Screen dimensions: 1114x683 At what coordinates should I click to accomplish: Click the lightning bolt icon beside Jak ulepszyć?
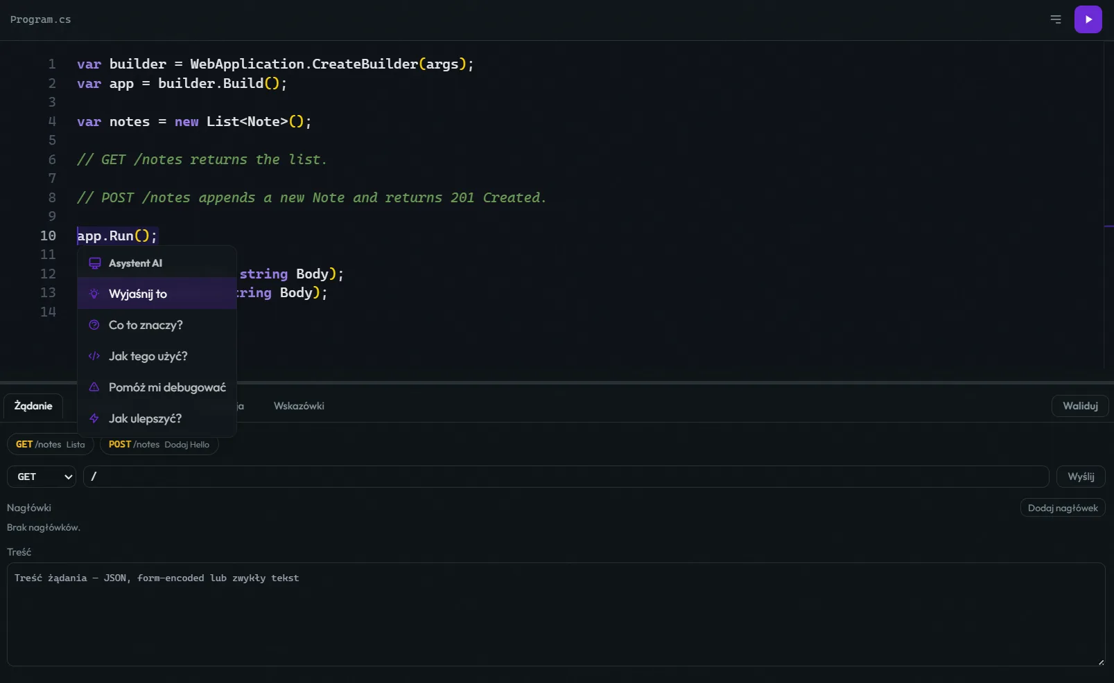click(x=94, y=418)
